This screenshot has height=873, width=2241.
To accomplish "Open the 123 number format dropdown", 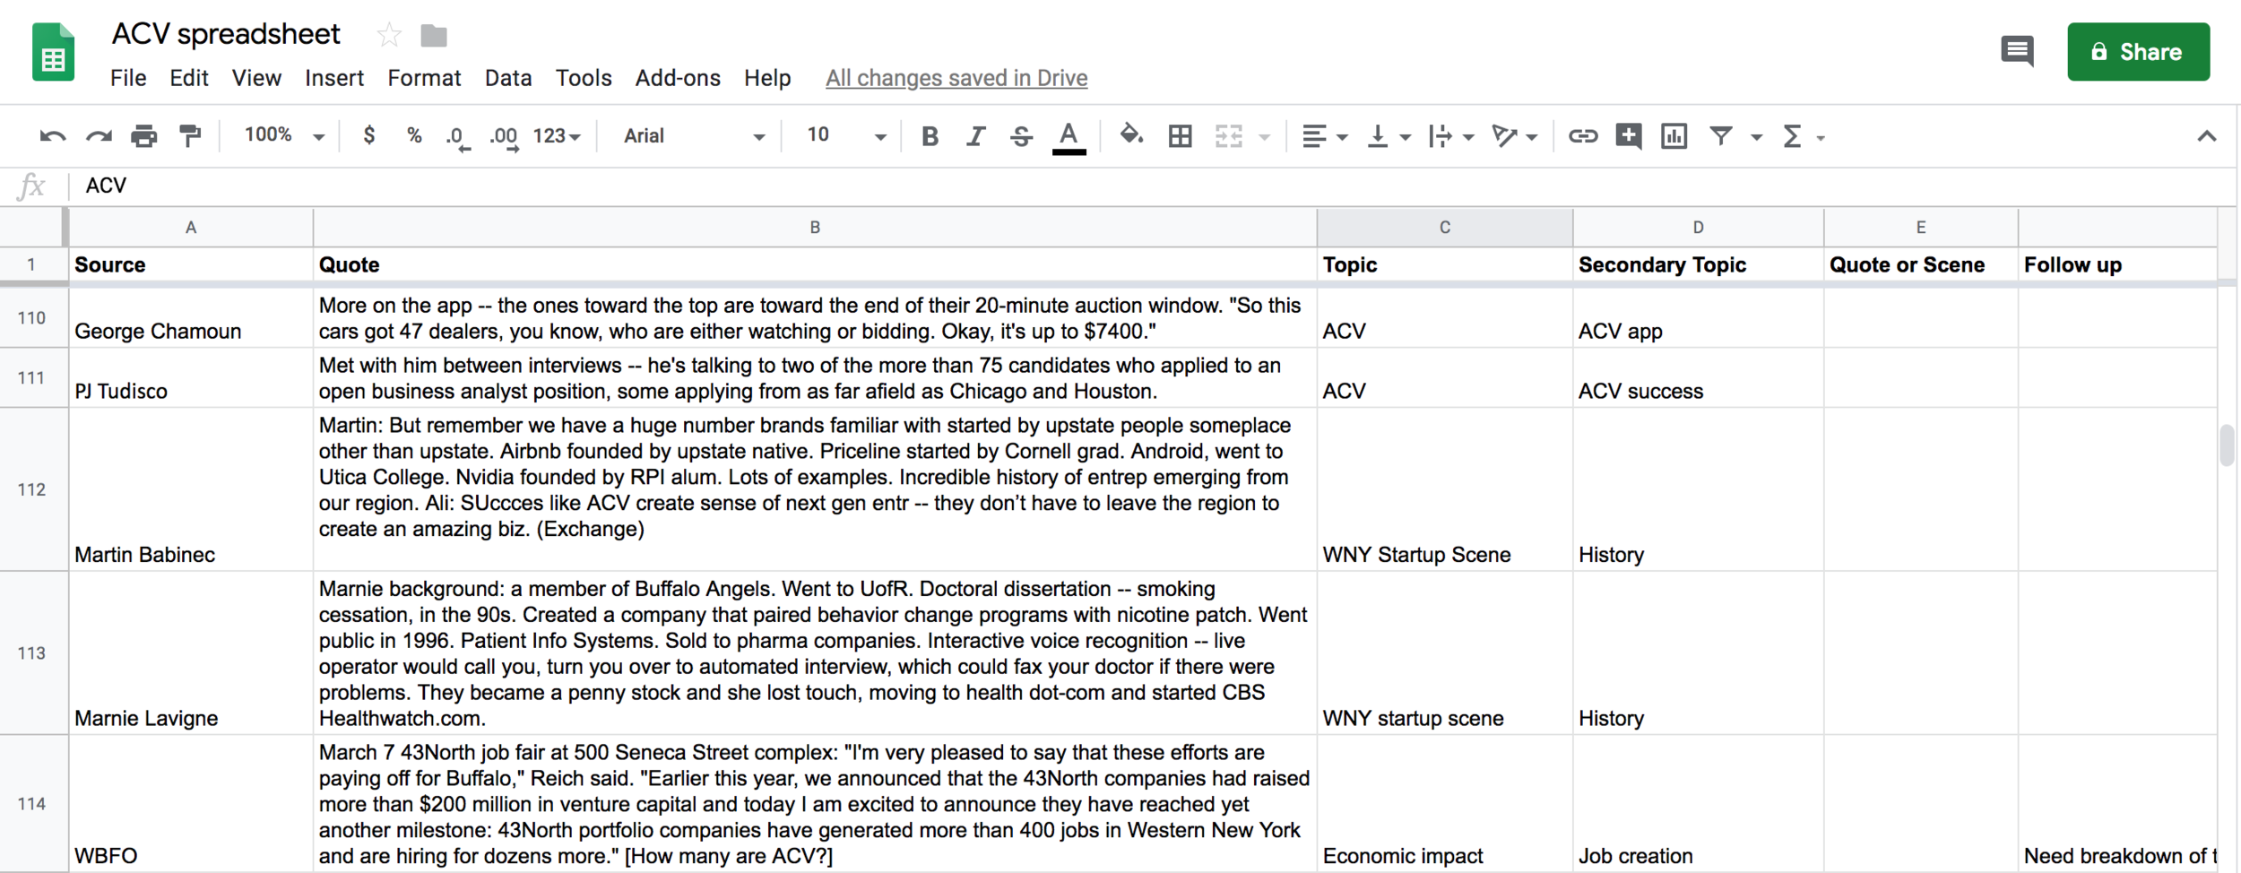I will click(556, 136).
